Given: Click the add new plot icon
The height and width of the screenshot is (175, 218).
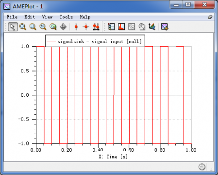Looking at the screenshot, I should (x=165, y=27).
